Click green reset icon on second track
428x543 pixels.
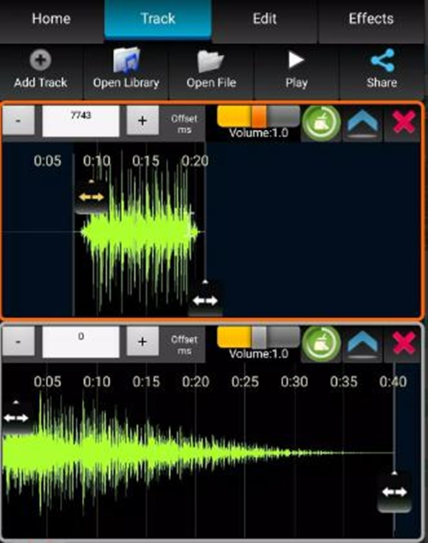321,344
